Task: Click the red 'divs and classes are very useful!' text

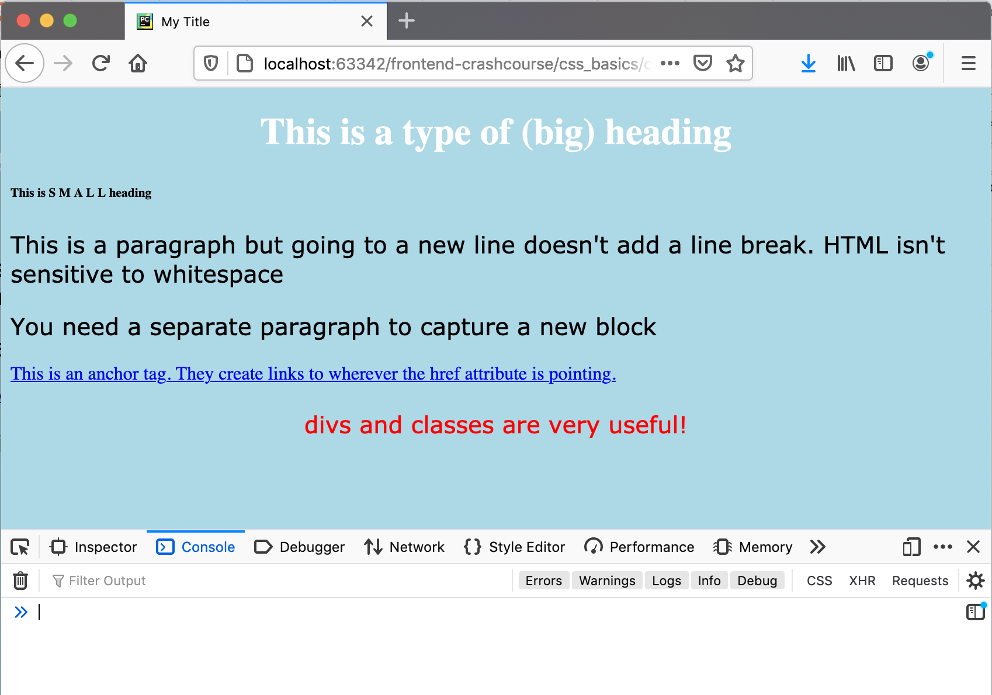Action: click(495, 425)
